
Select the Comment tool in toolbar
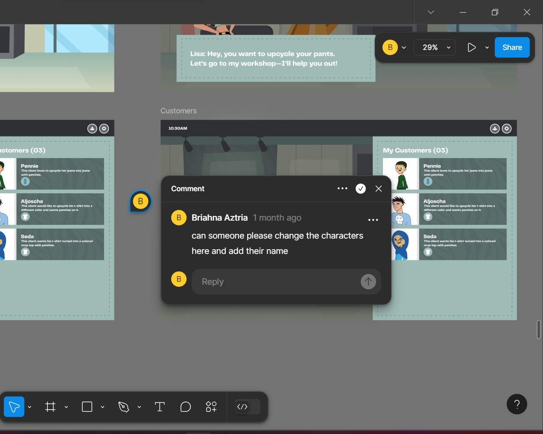(x=185, y=407)
